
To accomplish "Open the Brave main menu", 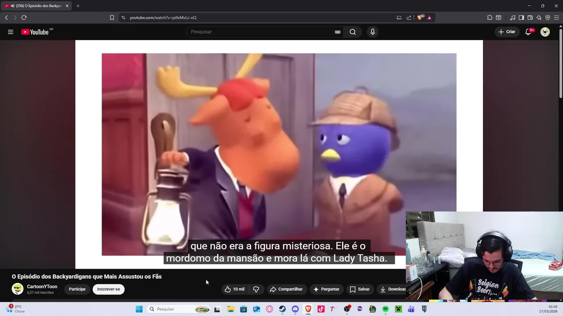I will pyautogui.click(x=556, y=18).
